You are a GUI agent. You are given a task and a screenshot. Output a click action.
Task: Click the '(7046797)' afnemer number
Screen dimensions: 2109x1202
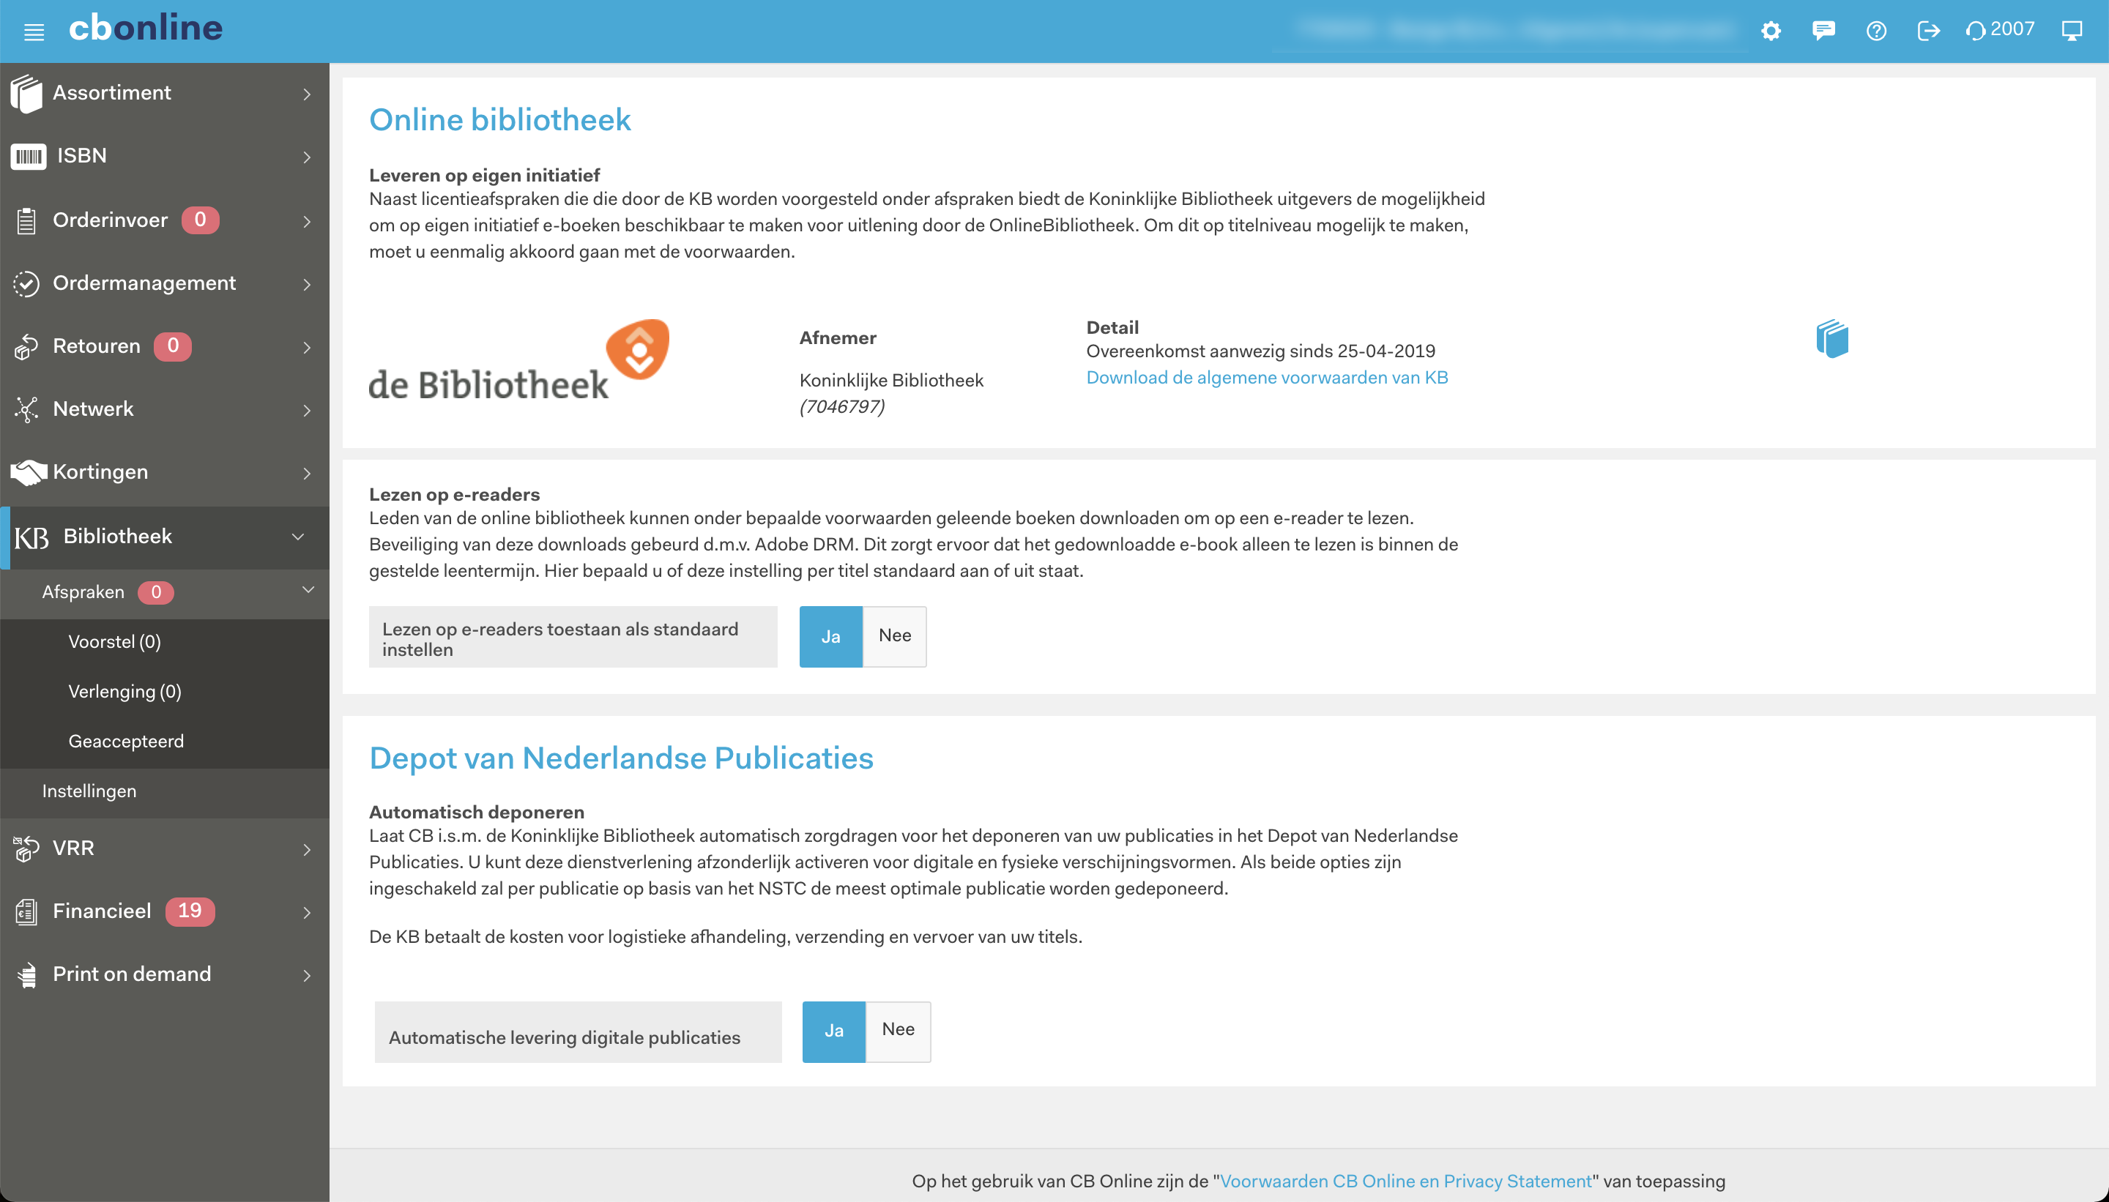[841, 407]
